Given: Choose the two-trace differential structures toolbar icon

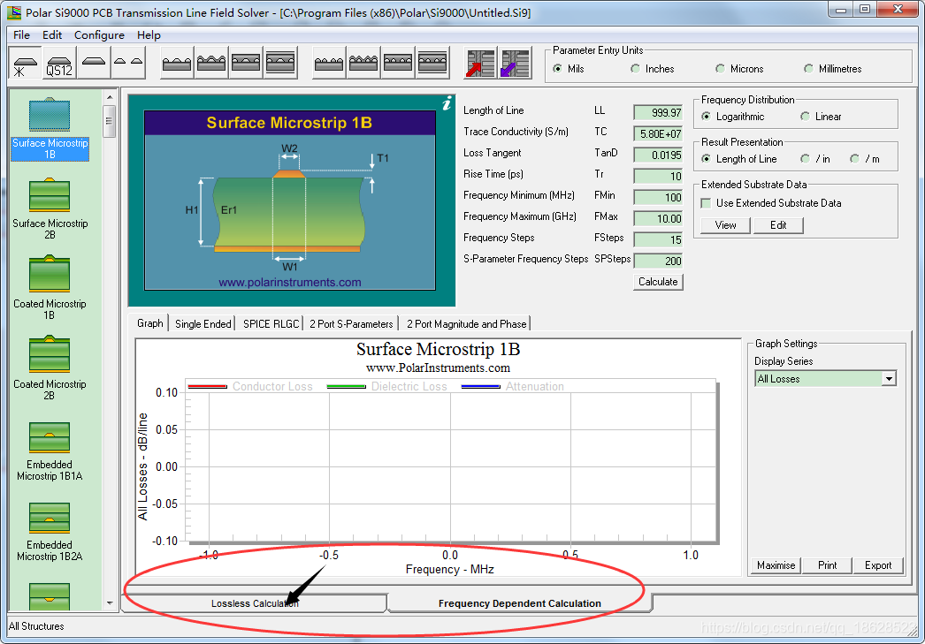Looking at the screenshot, I should coord(128,63).
